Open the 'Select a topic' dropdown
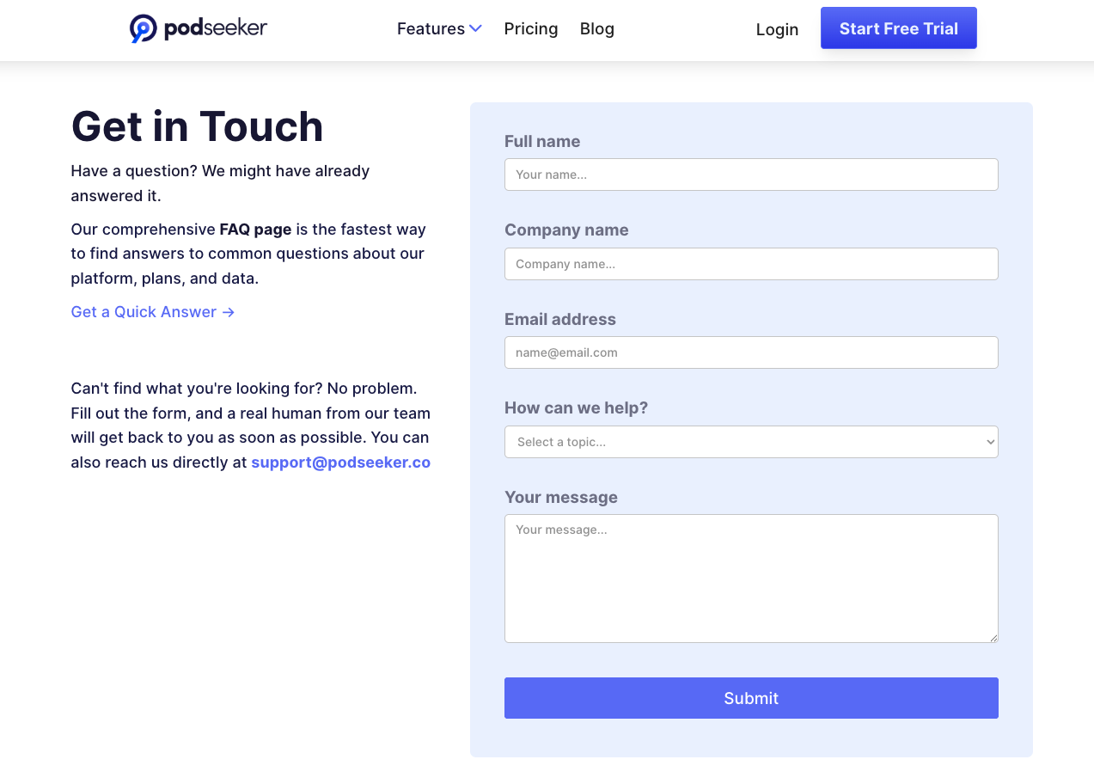Viewport: 1094px width, 784px height. coord(750,441)
